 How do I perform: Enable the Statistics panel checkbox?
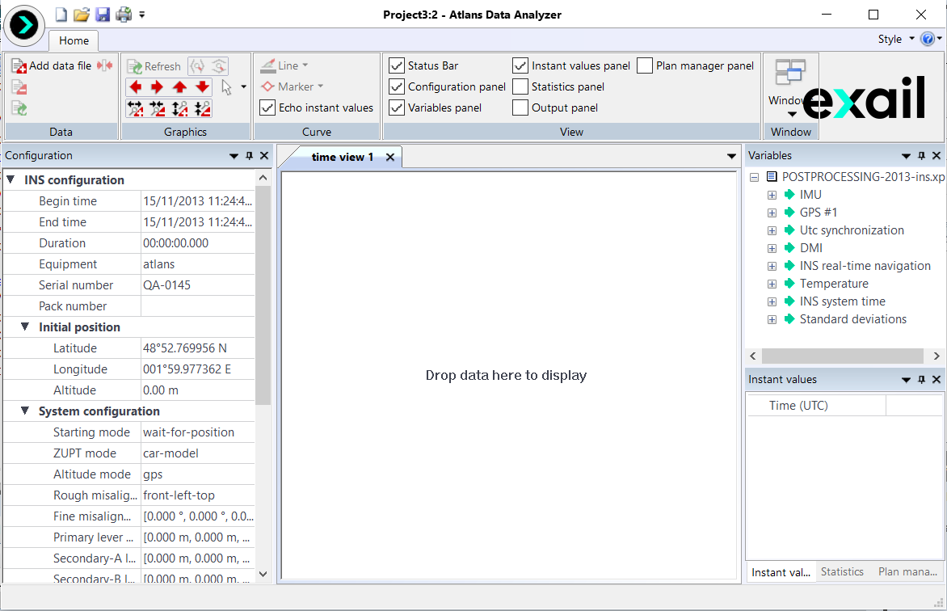tap(520, 86)
